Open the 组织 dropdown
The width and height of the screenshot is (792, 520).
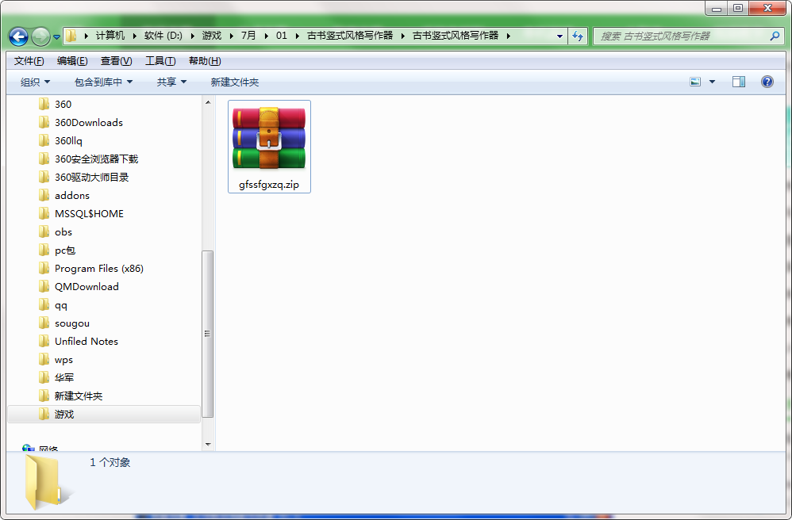tap(35, 82)
